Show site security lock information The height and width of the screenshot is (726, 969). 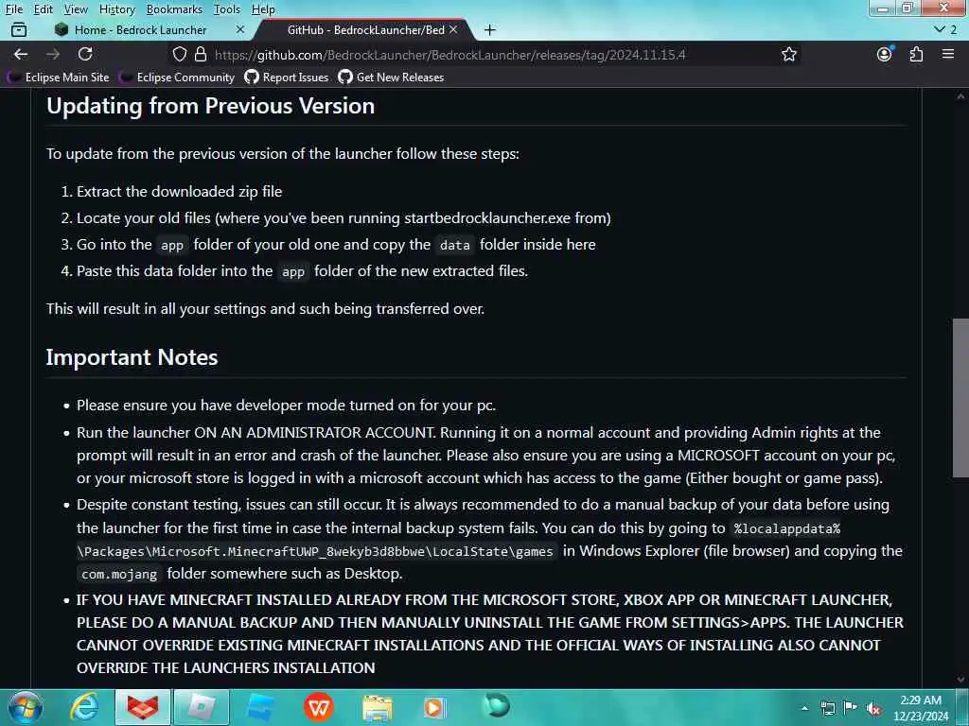(x=201, y=54)
